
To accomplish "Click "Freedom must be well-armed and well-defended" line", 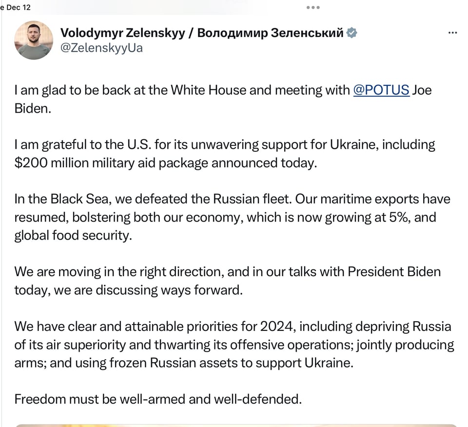I will [158, 399].
